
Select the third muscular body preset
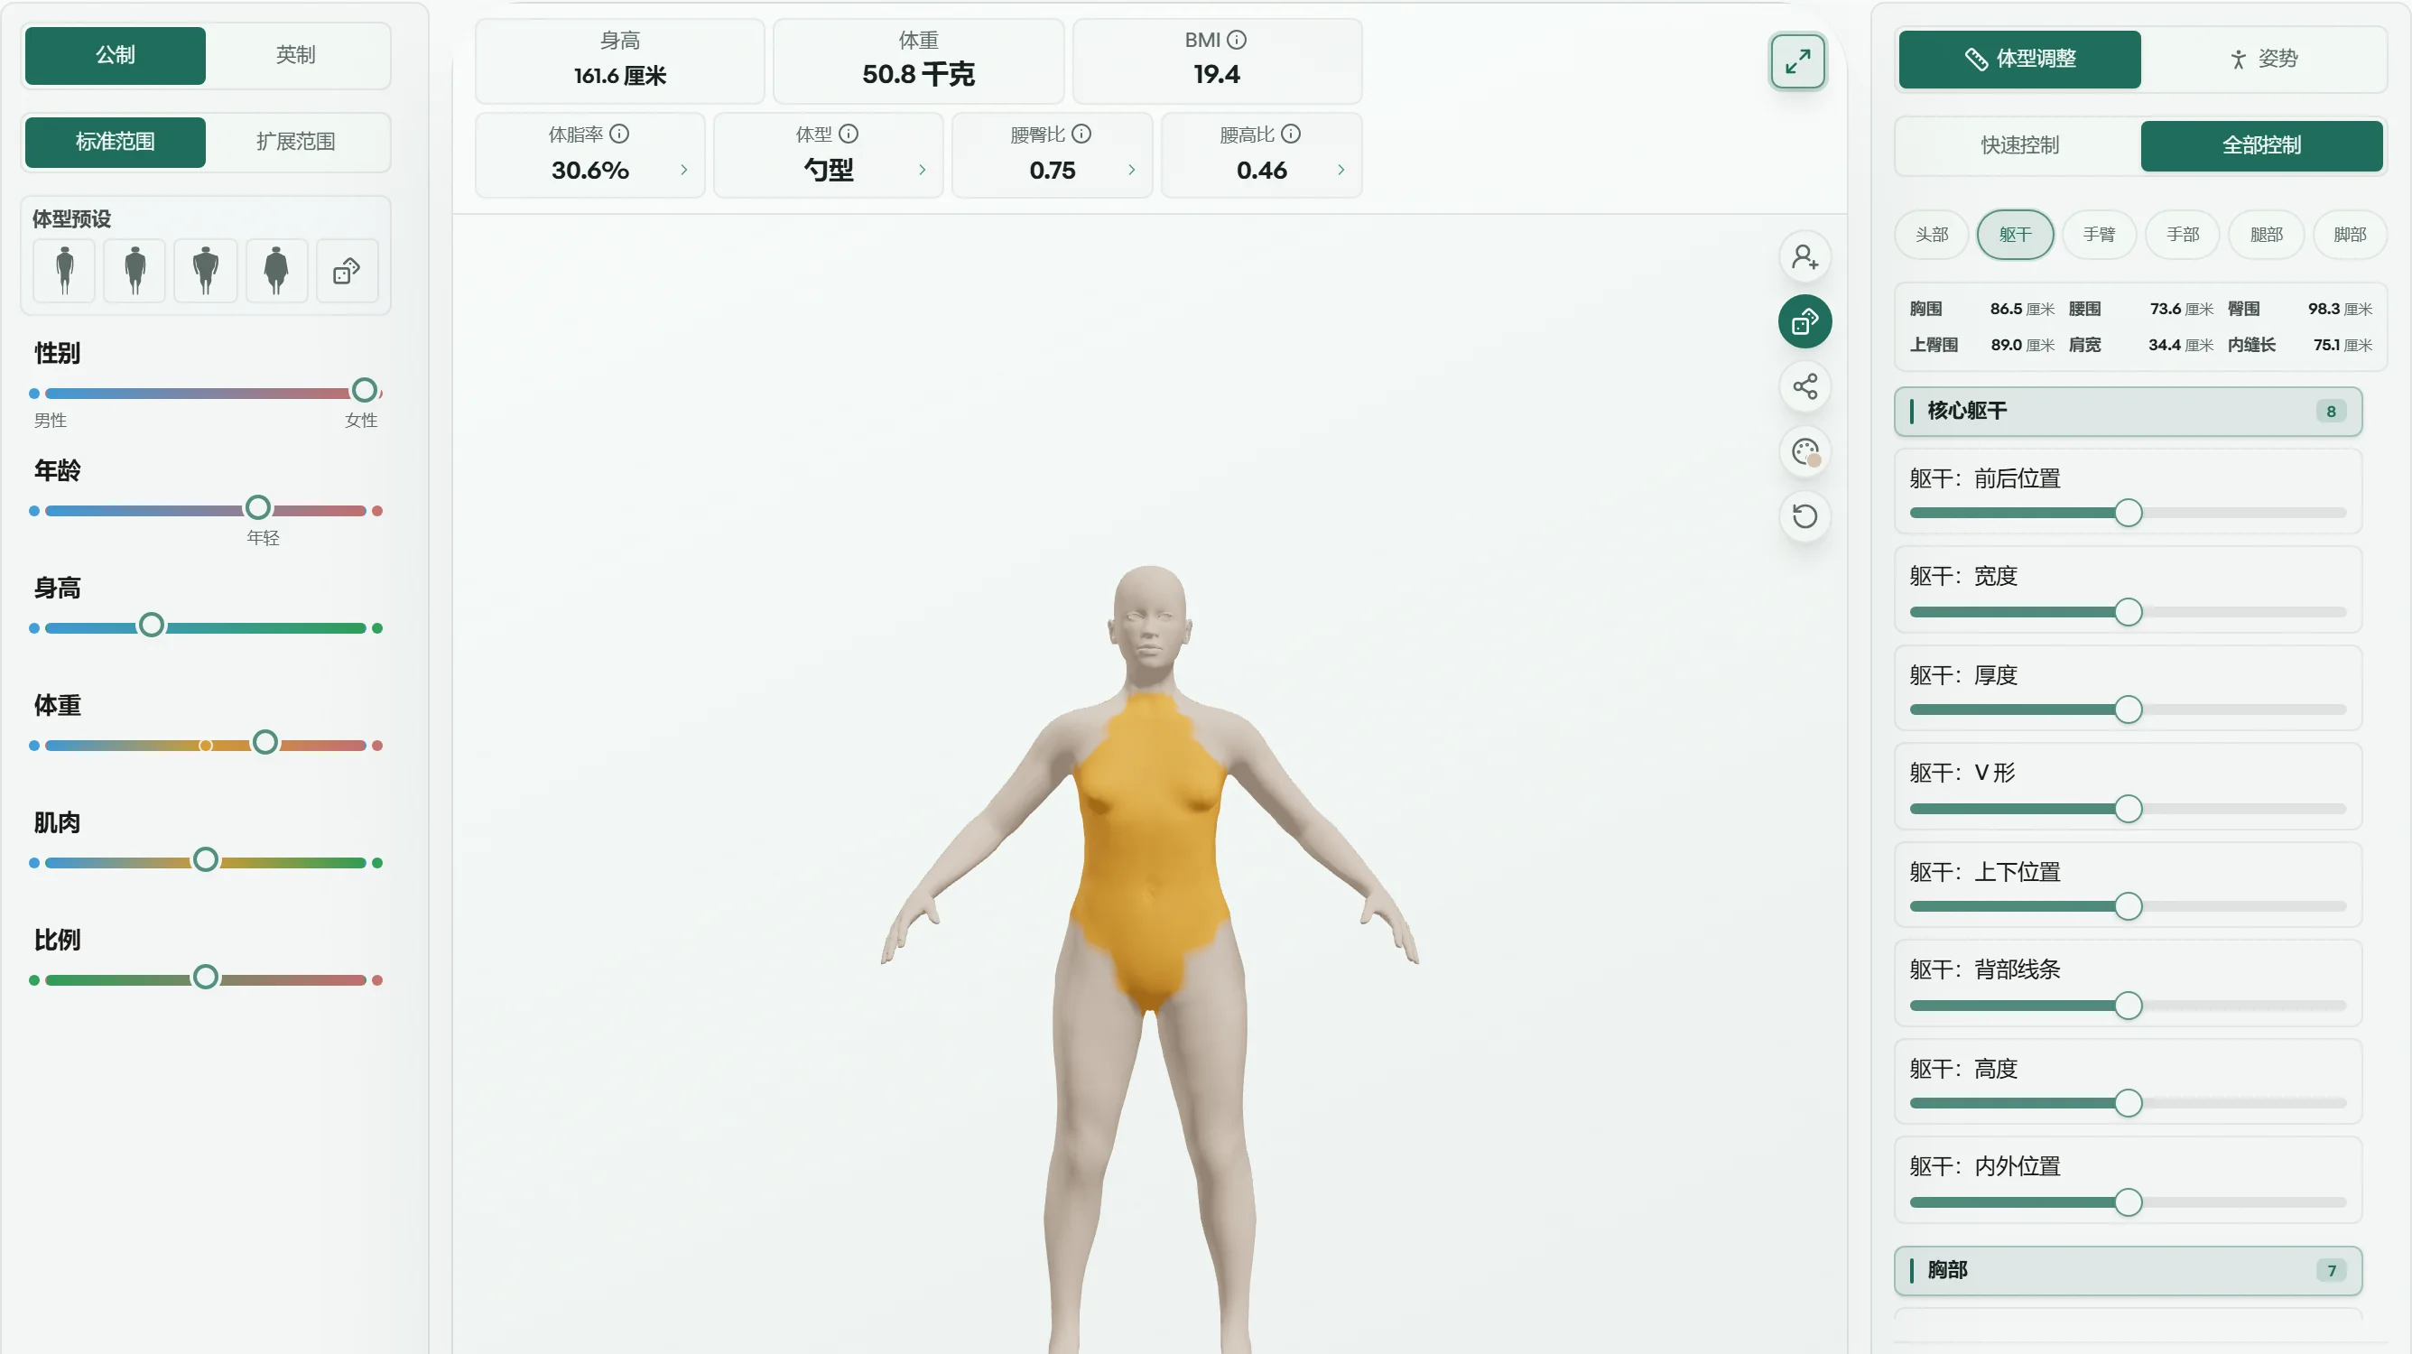206,271
